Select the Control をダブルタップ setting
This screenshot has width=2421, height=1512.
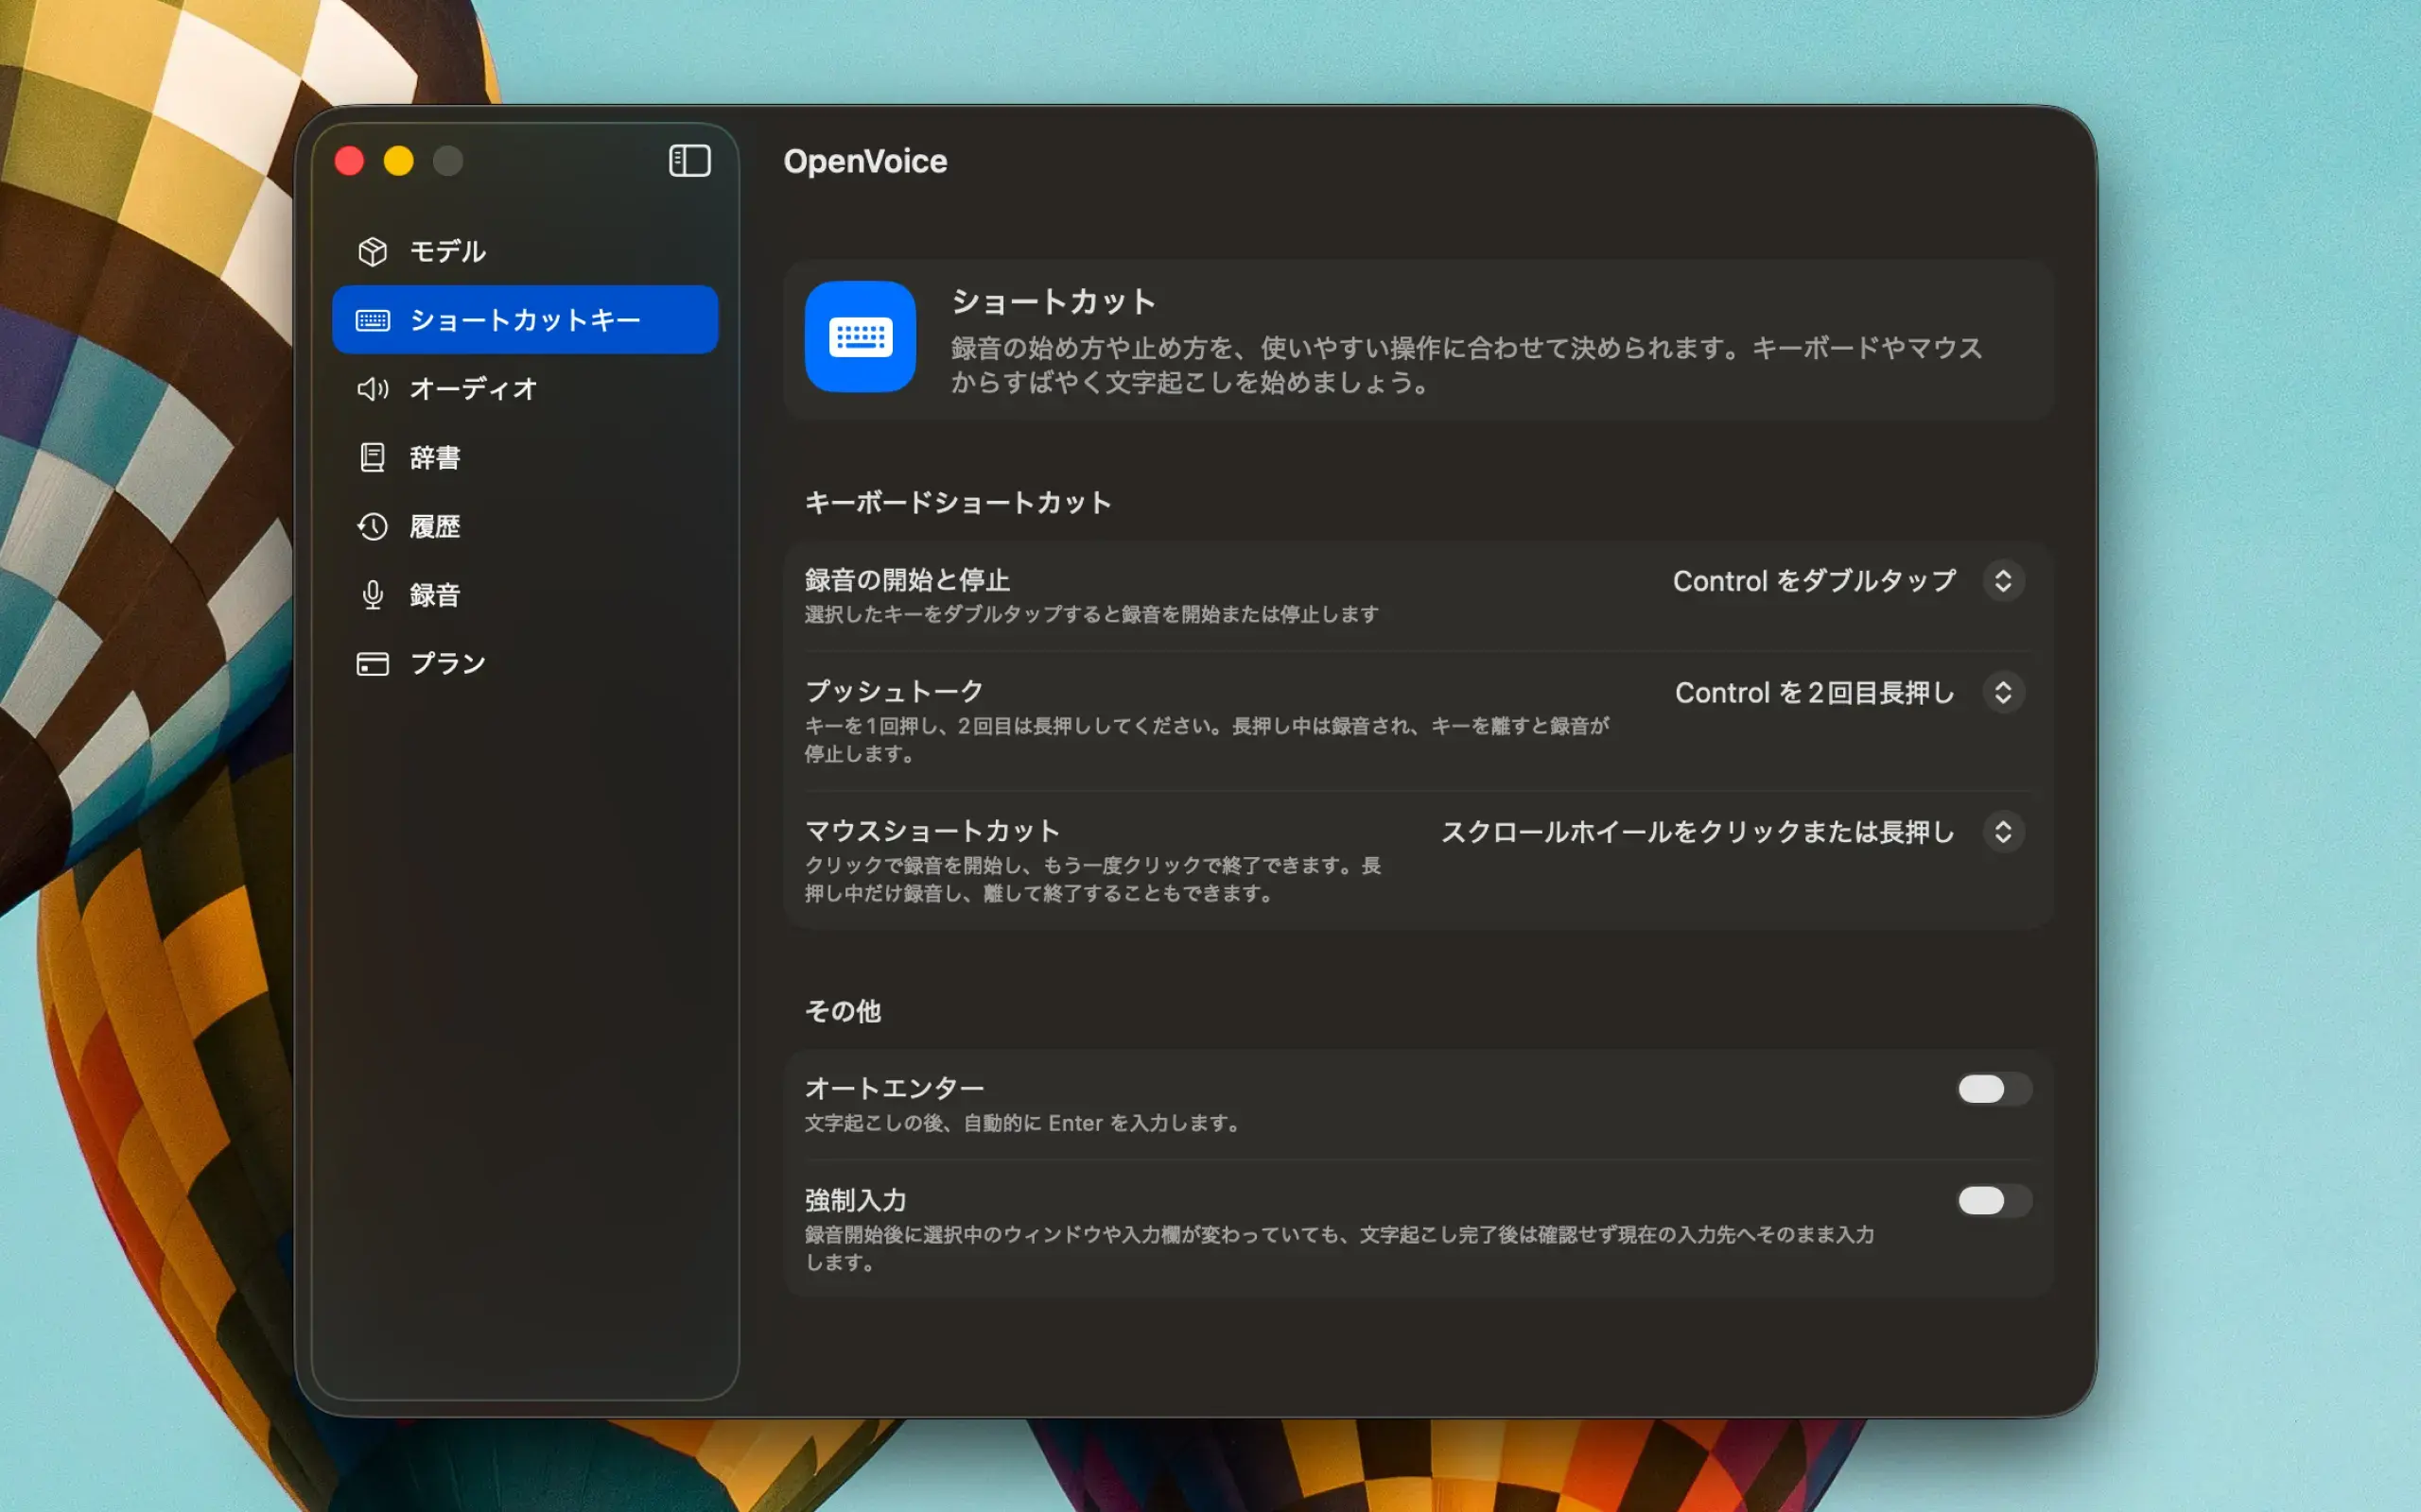coord(1813,580)
